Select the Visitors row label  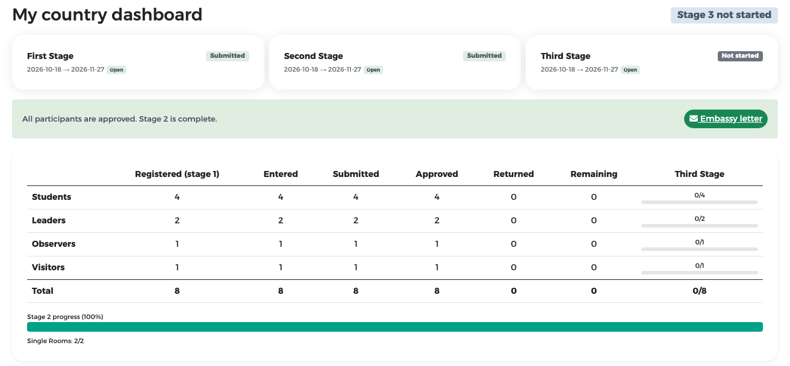(x=48, y=267)
